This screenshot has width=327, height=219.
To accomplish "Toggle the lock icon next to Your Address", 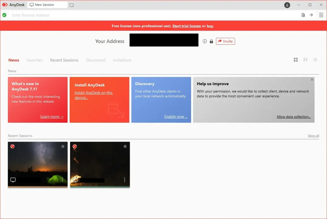I will (211, 41).
